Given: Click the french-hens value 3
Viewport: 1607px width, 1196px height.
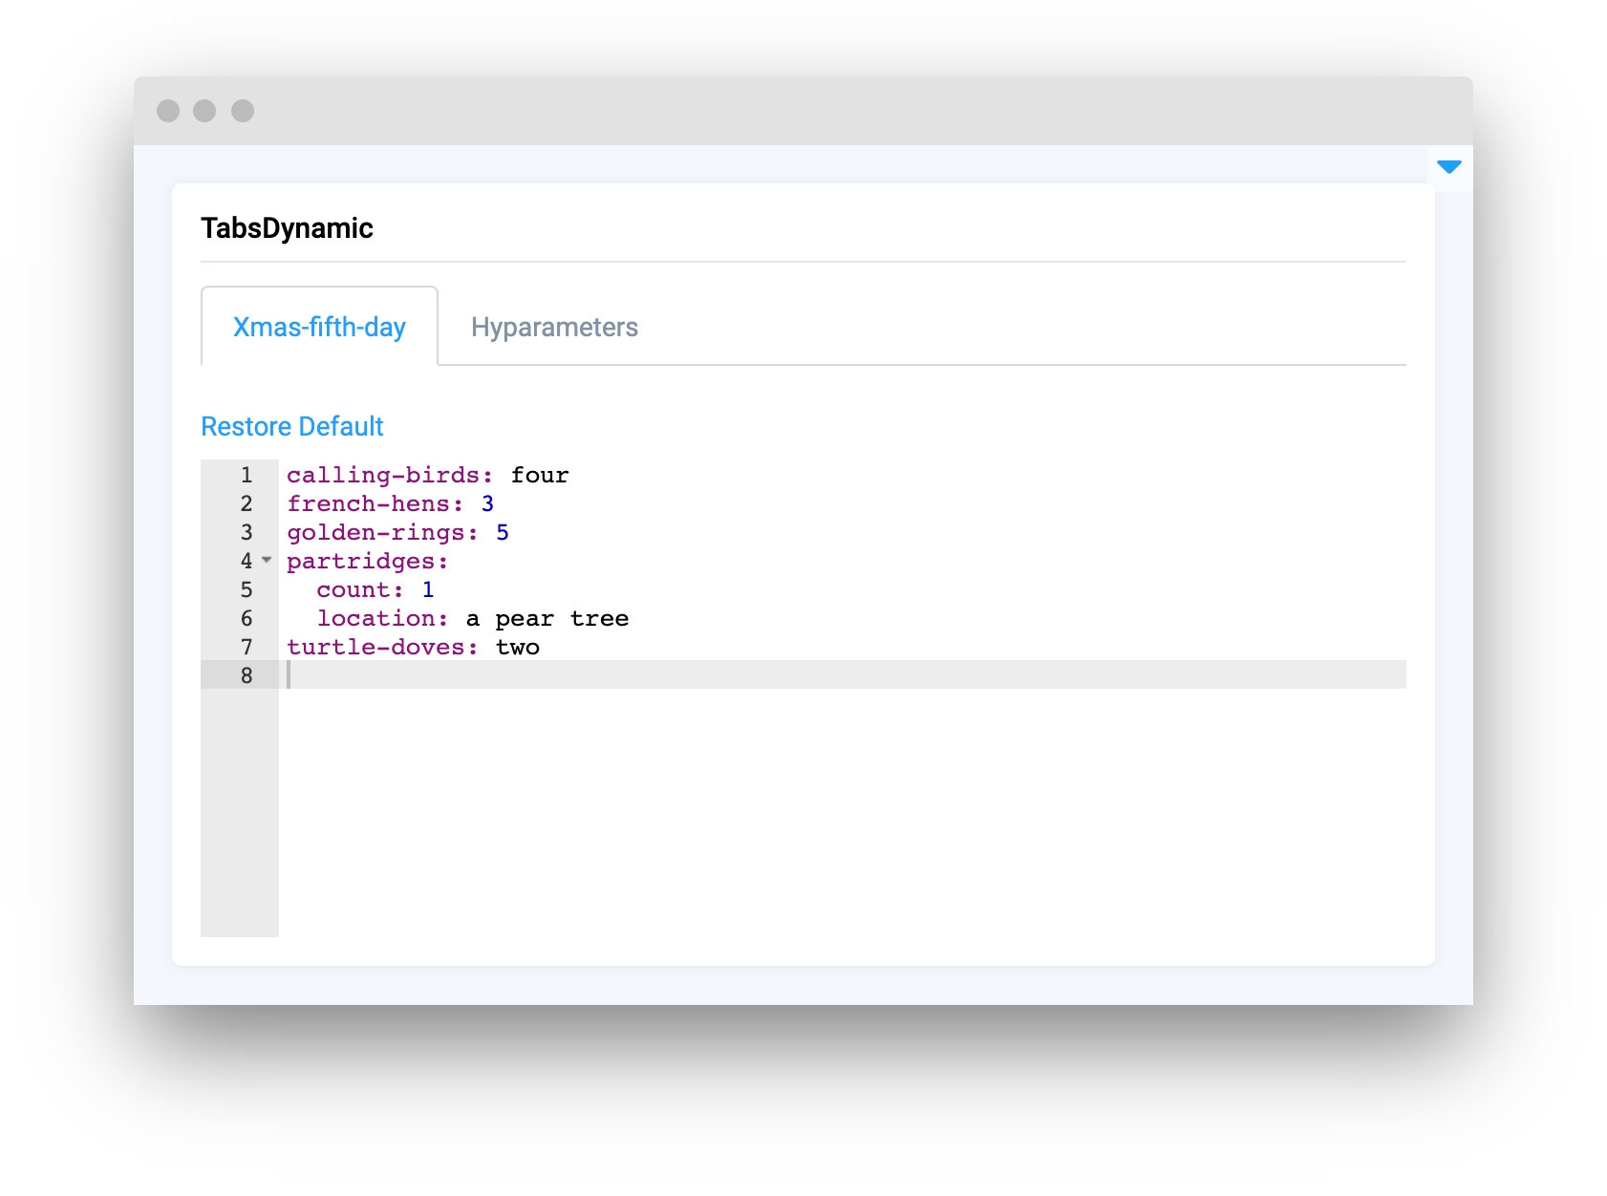Looking at the screenshot, I should (487, 503).
